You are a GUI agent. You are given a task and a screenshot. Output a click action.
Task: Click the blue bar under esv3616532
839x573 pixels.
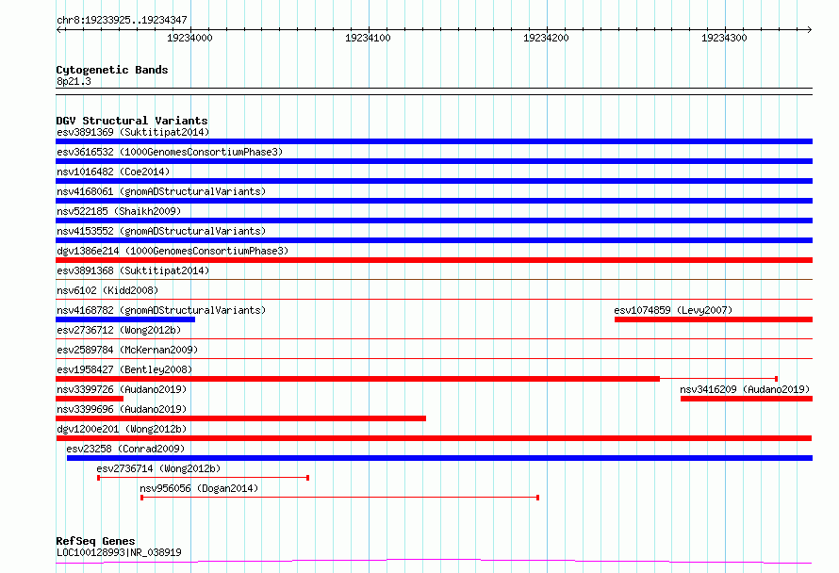pos(434,161)
